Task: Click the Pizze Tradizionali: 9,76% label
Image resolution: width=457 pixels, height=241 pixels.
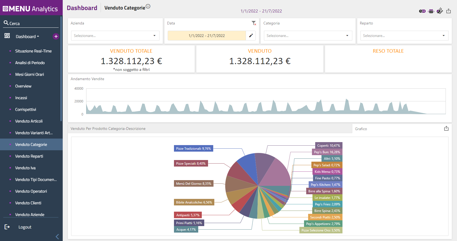Action: click(x=194, y=148)
